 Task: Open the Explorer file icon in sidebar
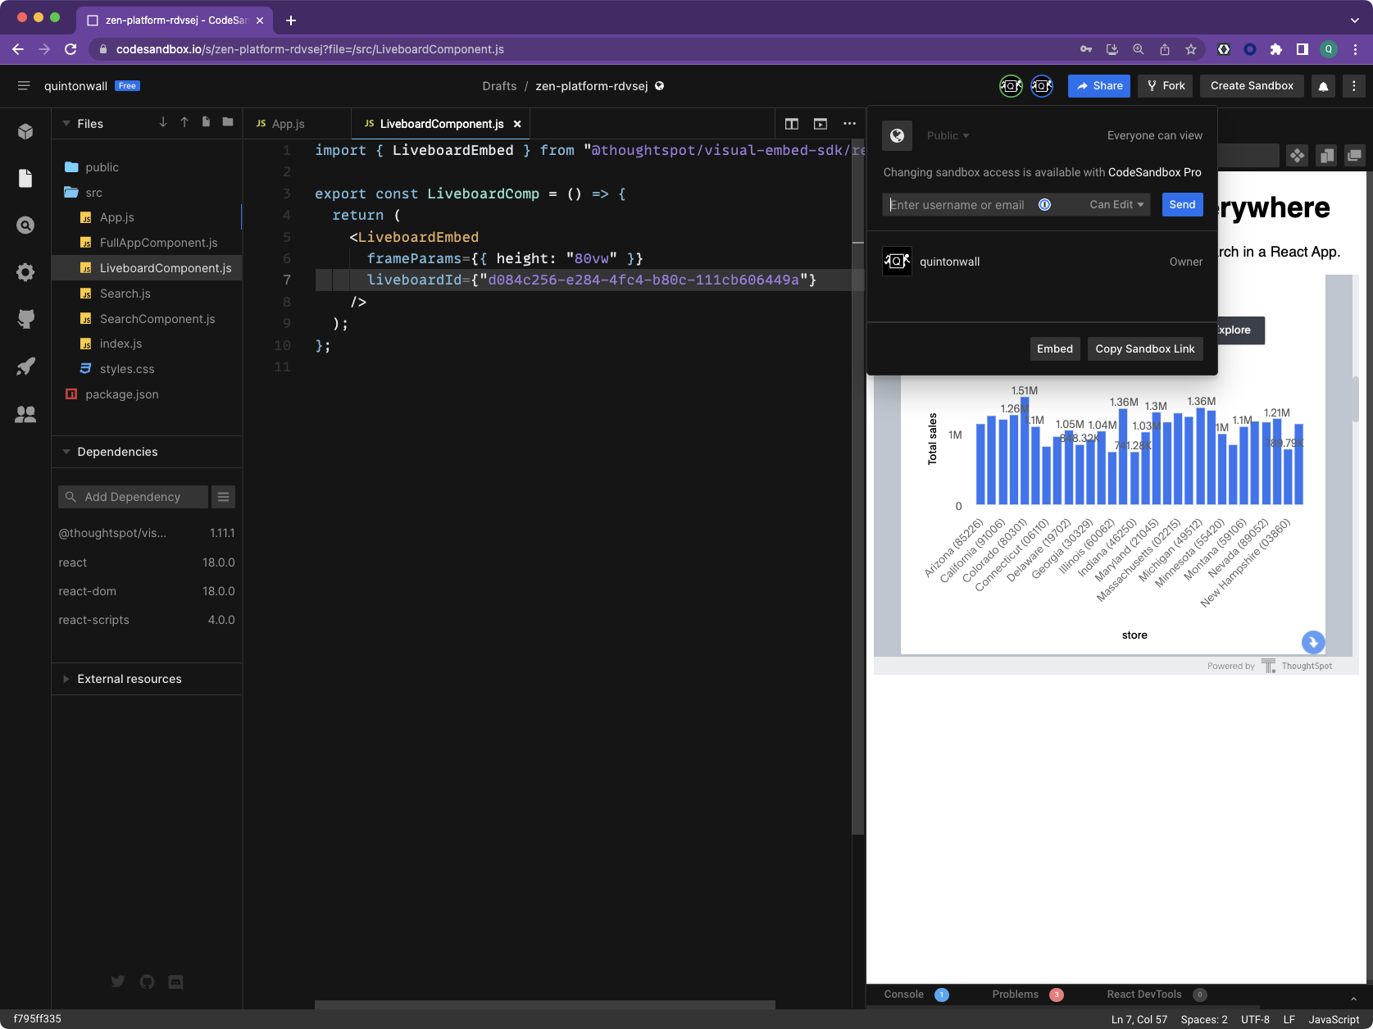pyautogui.click(x=25, y=178)
